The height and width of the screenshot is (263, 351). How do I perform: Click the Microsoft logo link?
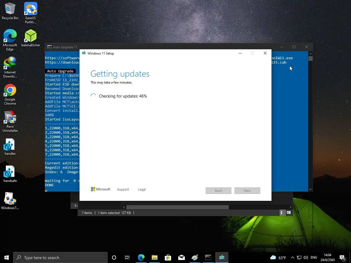101,189
